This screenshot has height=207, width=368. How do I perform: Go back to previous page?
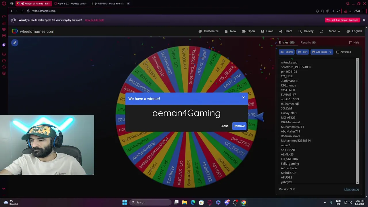click(11, 11)
